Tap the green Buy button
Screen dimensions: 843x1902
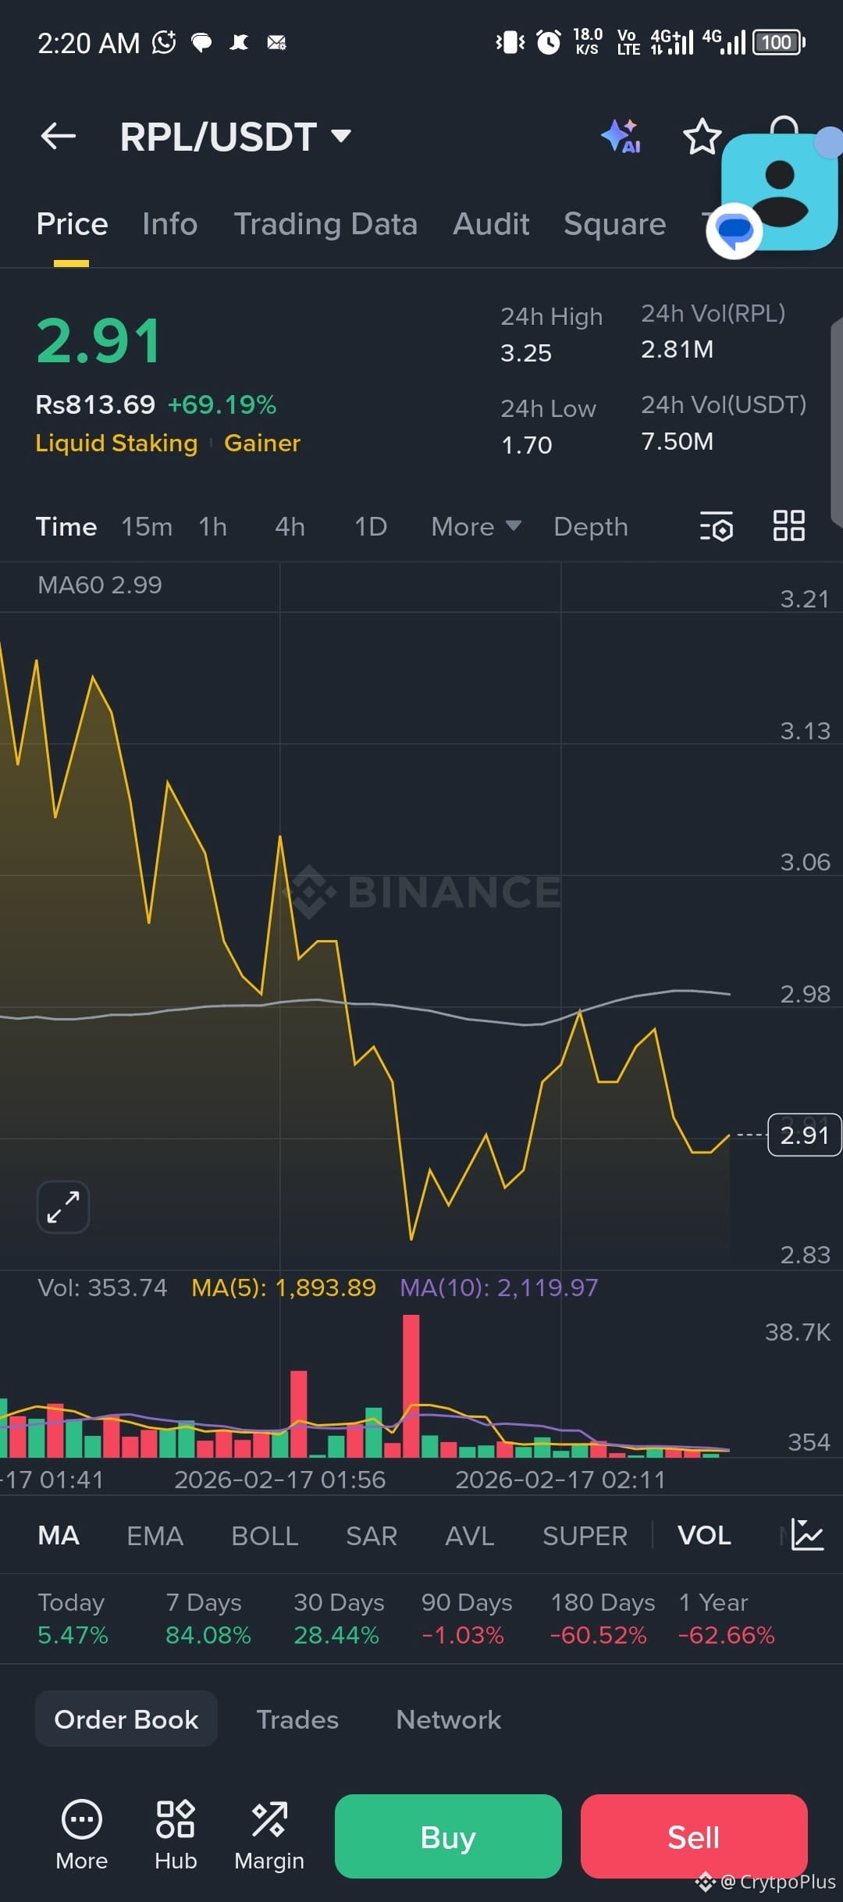[448, 1836]
